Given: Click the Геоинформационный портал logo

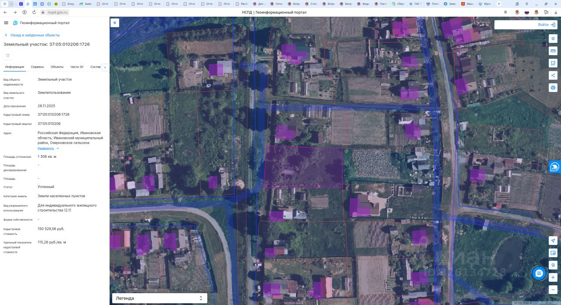Looking at the screenshot, I should (41, 23).
